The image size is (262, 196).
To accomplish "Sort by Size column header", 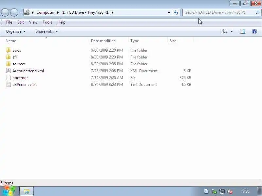I will click(x=181, y=41).
